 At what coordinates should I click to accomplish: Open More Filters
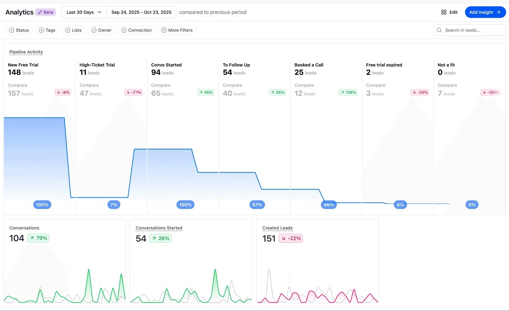tap(177, 30)
